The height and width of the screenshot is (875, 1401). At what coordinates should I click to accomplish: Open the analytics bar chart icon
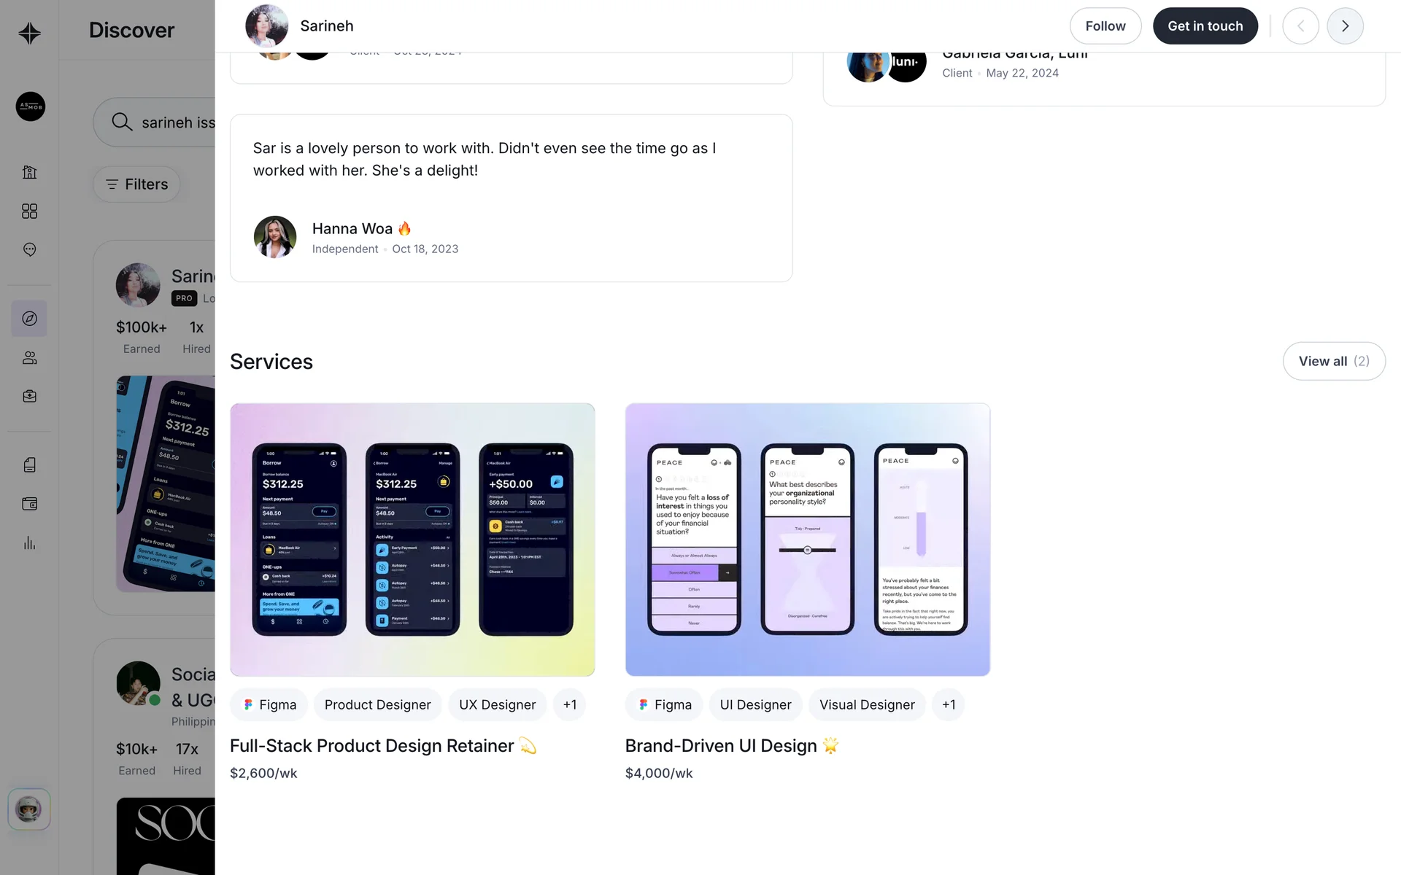(x=29, y=543)
